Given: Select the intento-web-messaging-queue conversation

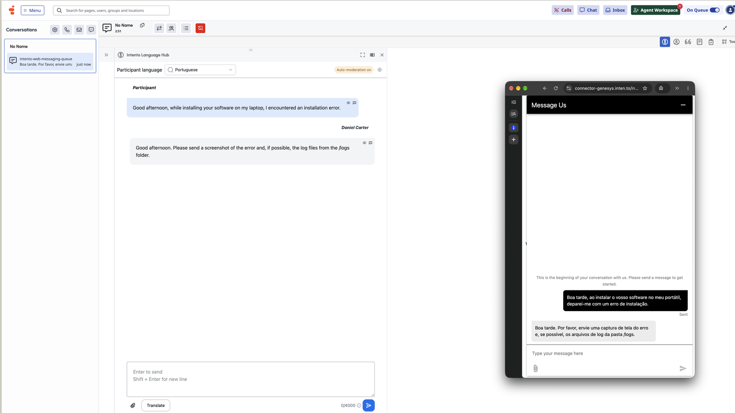Looking at the screenshot, I should [x=50, y=62].
